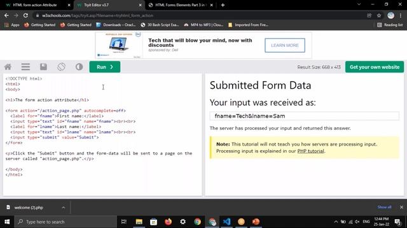407x228 pixels.
Task: Open Firefox from taskbar
Action: [168, 222]
